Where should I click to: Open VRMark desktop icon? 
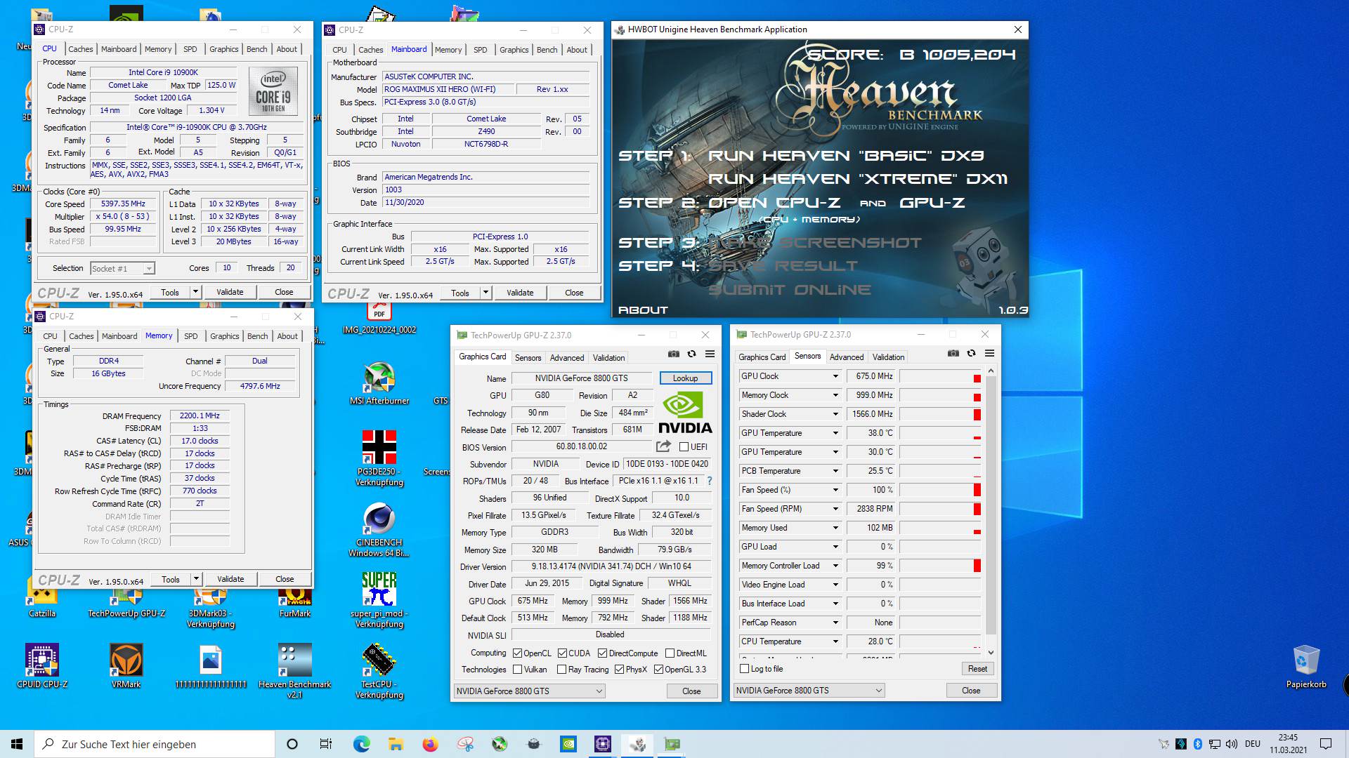click(126, 665)
